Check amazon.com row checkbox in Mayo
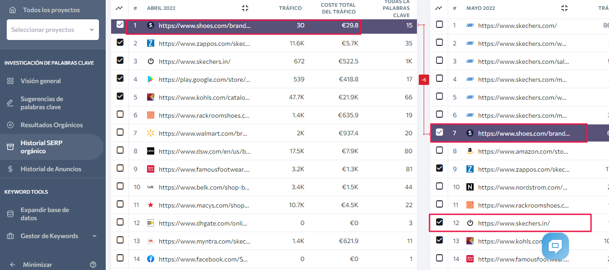Viewport: 609px width, 270px height. [x=439, y=150]
